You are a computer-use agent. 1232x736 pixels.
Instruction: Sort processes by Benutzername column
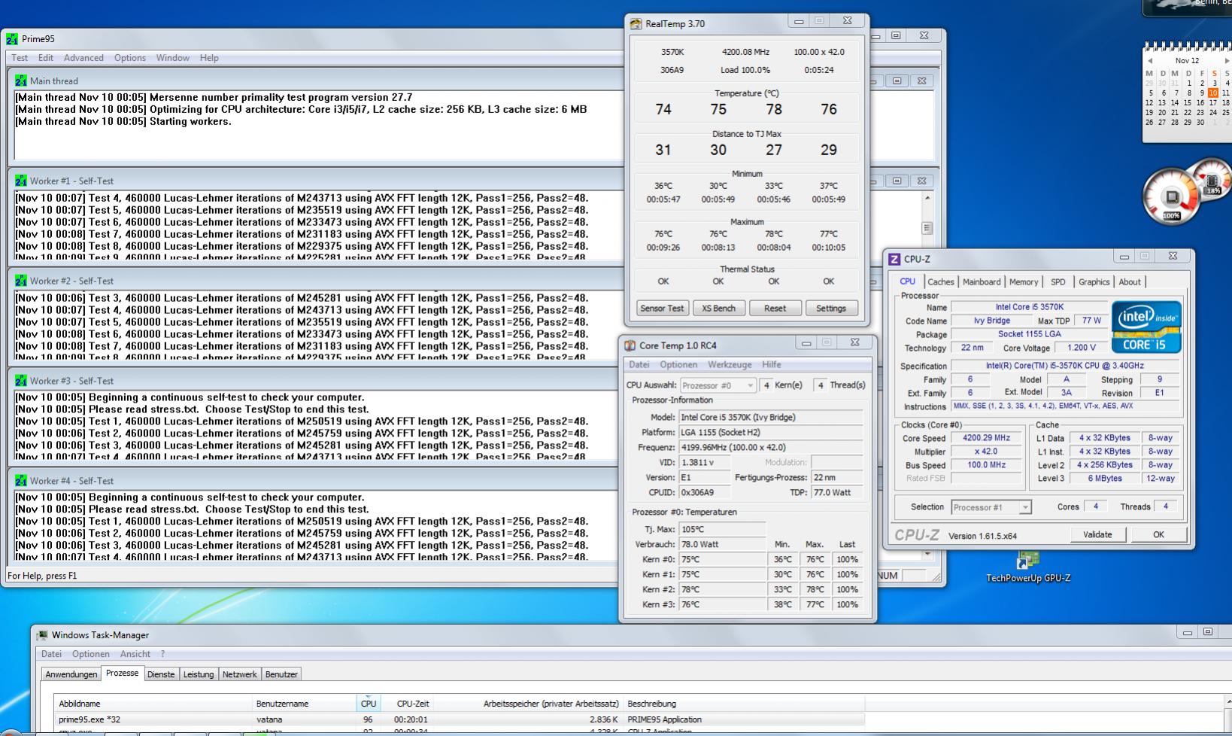tap(304, 704)
